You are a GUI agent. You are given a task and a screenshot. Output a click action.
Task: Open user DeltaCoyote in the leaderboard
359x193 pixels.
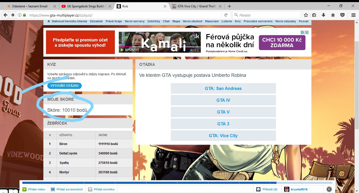68,153
